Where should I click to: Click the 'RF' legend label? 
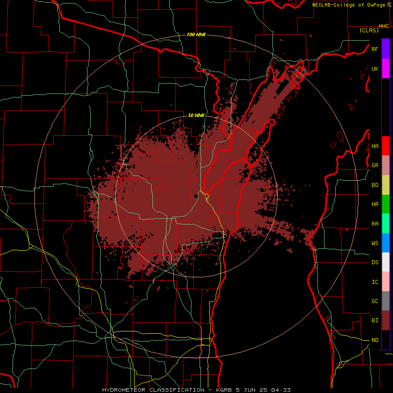tap(375, 49)
